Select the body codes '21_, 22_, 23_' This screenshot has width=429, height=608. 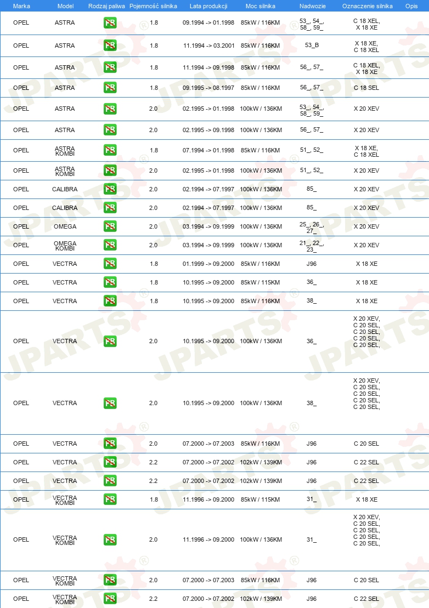(312, 246)
